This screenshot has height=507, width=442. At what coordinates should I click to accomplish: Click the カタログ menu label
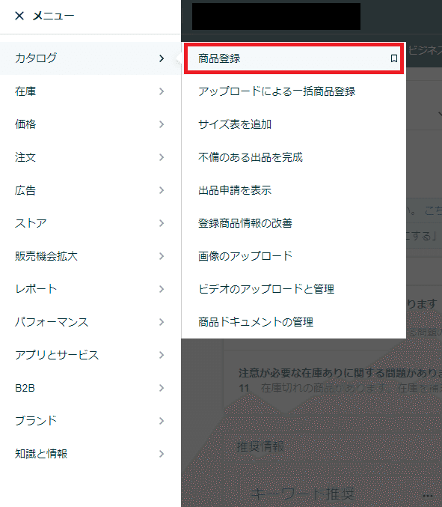click(36, 58)
